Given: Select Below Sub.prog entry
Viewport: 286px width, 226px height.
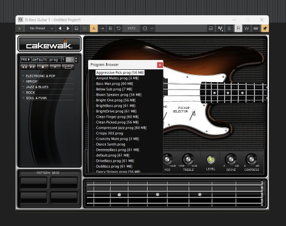Looking at the screenshot, I should coord(114,89).
